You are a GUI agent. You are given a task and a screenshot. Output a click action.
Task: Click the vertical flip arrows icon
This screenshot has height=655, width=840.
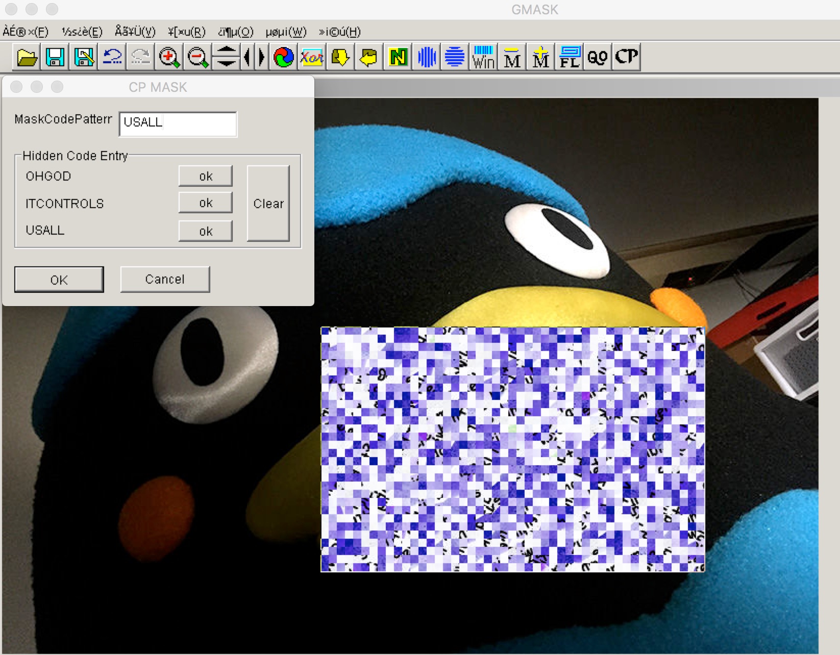(x=226, y=57)
